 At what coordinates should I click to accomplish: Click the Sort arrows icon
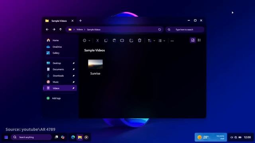click(149, 41)
